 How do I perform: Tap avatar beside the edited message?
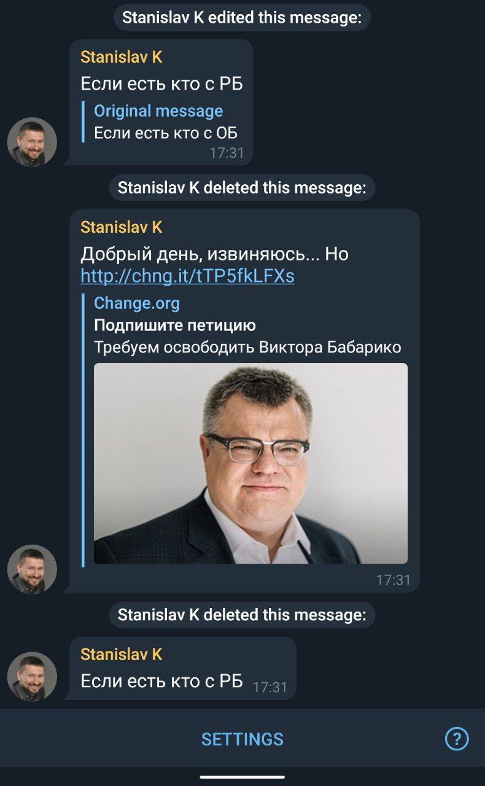(32, 142)
